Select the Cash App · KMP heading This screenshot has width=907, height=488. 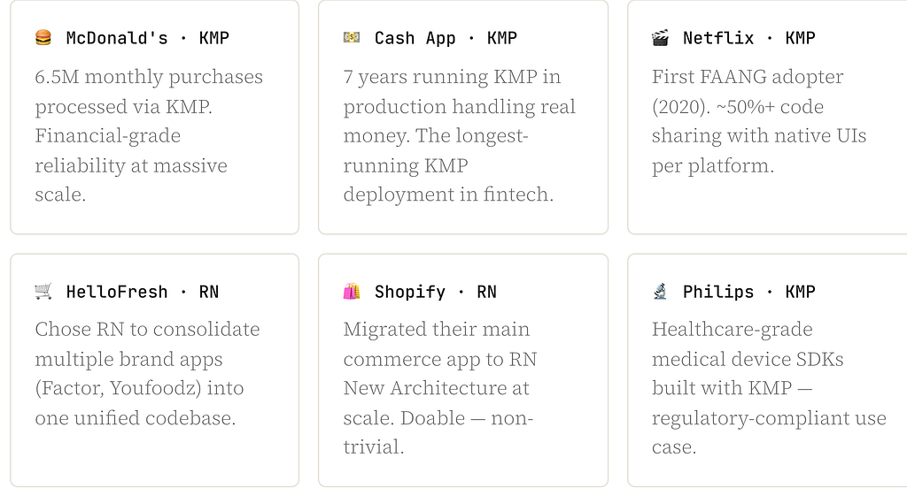click(x=446, y=38)
